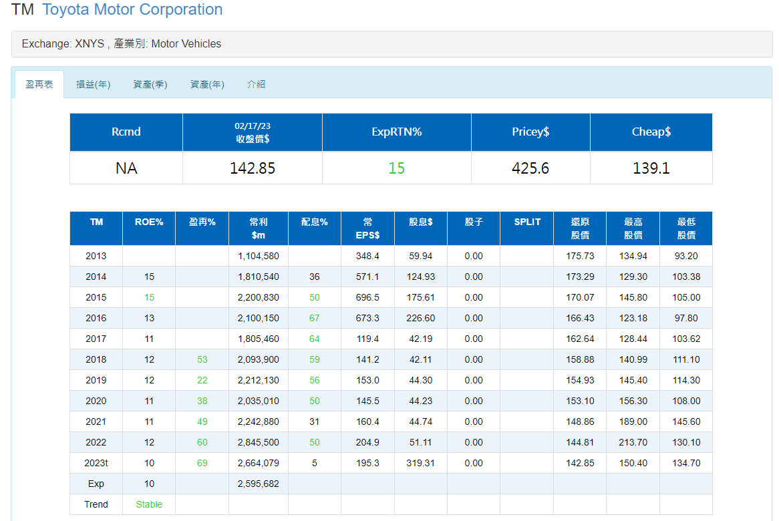The height and width of the screenshot is (521, 779).
Task: Click the 最低股價 column header
Action: (x=686, y=228)
